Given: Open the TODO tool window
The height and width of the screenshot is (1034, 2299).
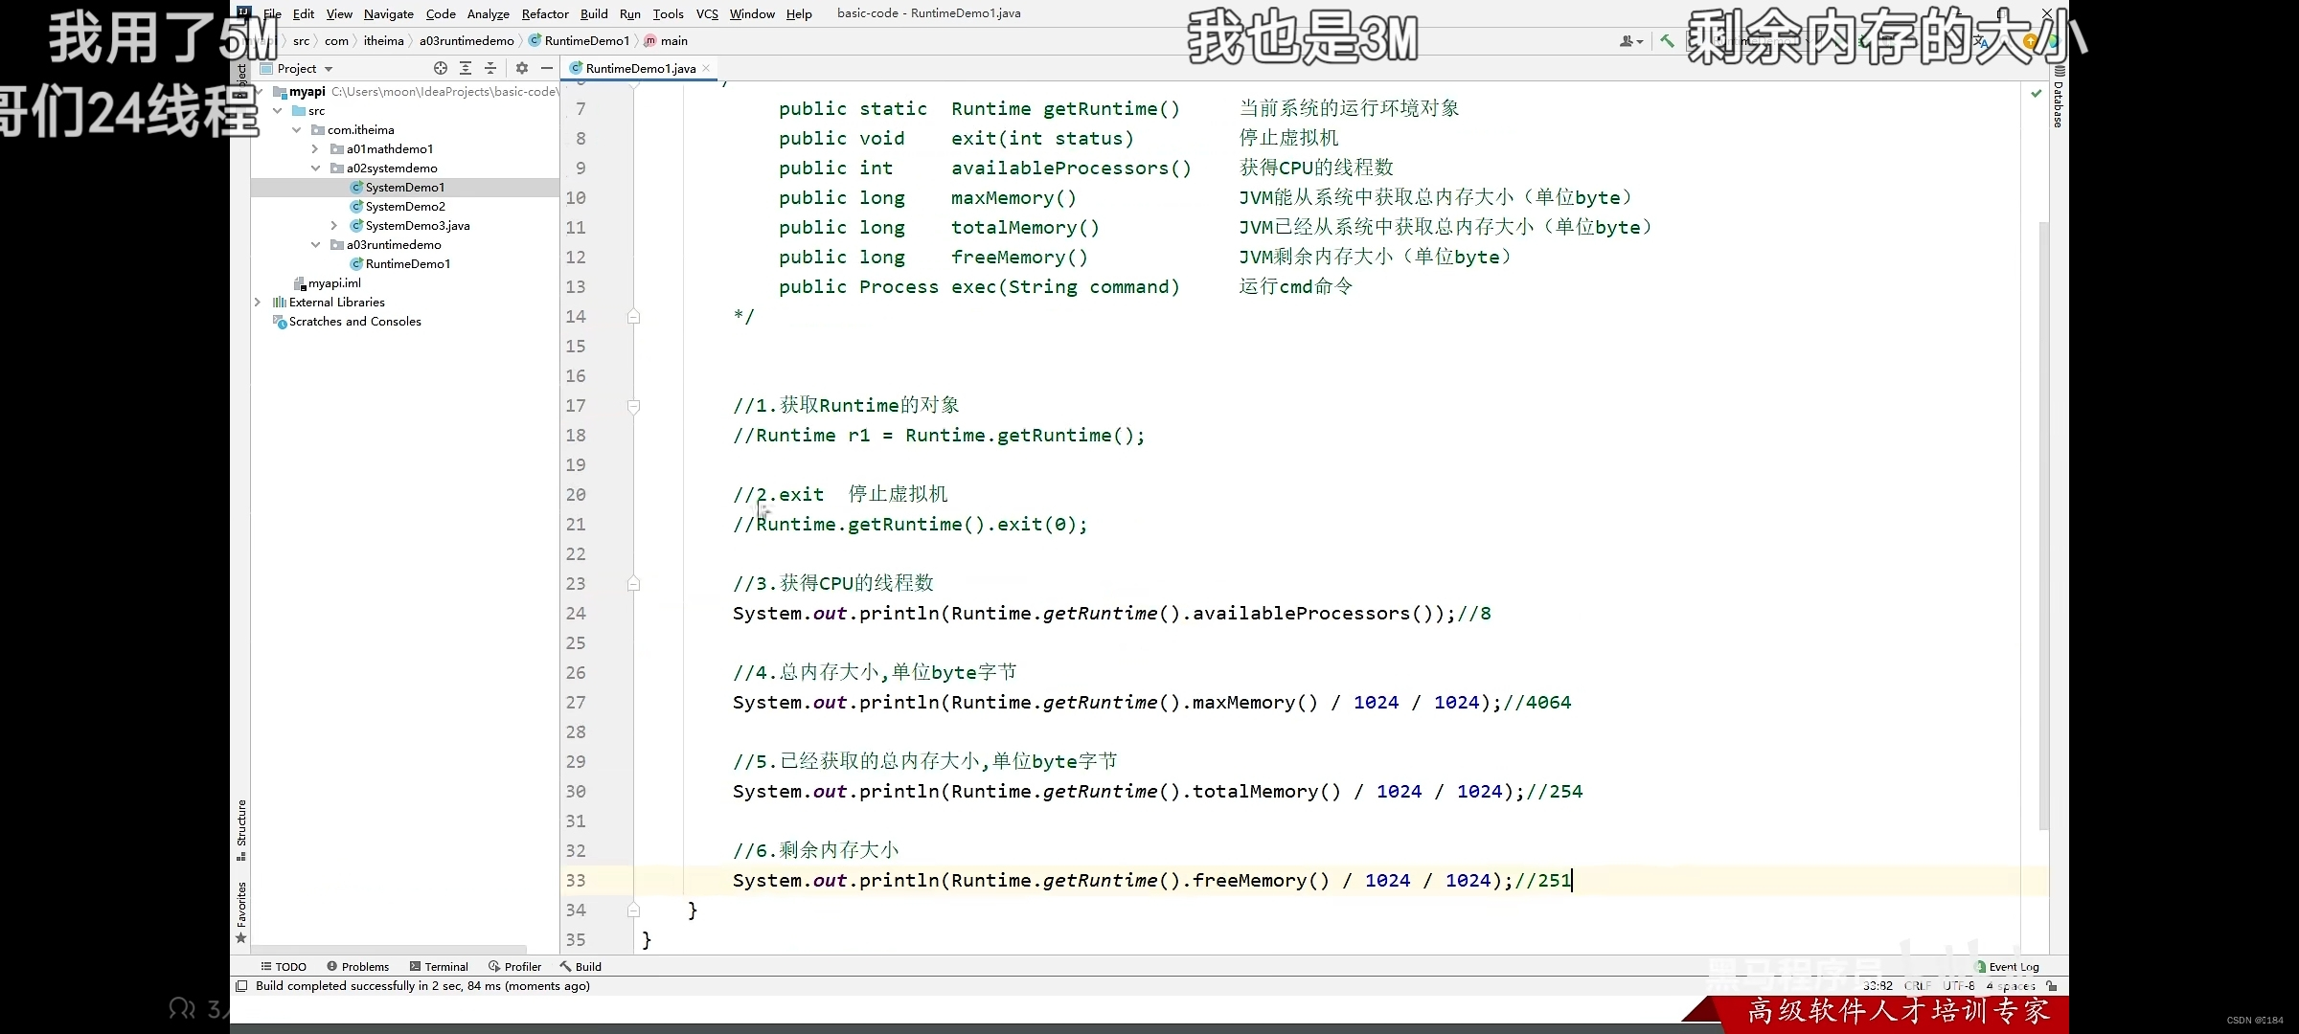Looking at the screenshot, I should coord(284,966).
